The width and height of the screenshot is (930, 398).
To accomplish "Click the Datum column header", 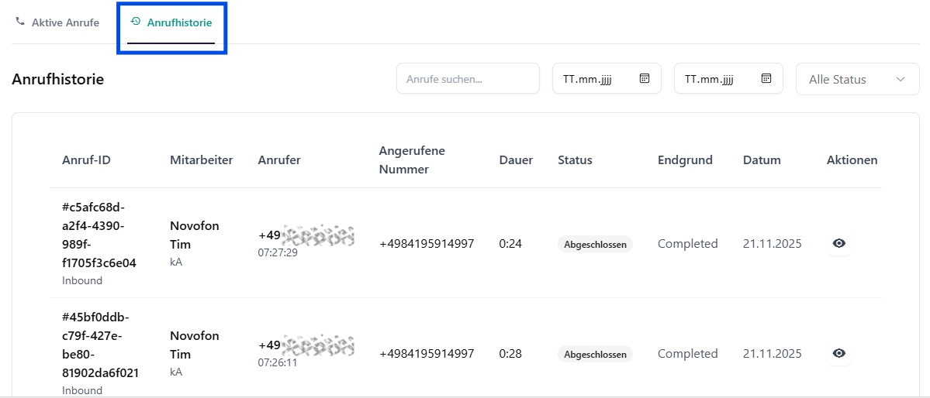I will point(762,160).
